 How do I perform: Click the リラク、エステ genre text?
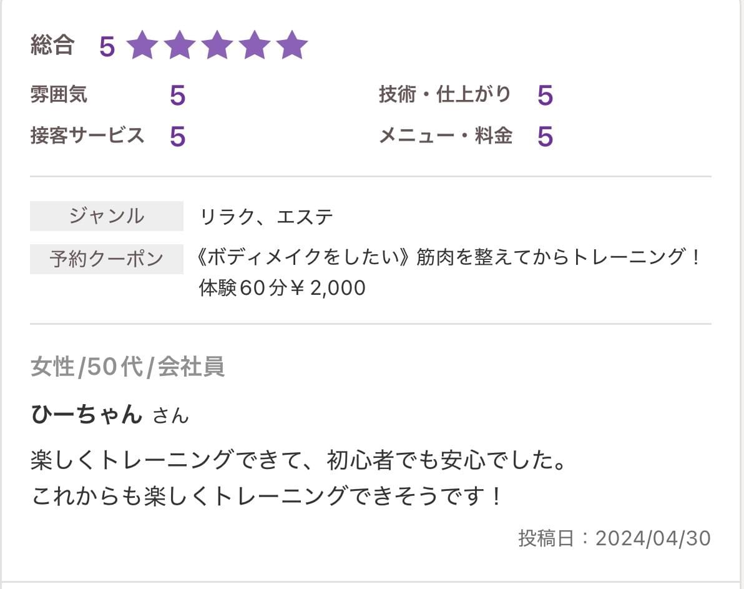tap(266, 217)
